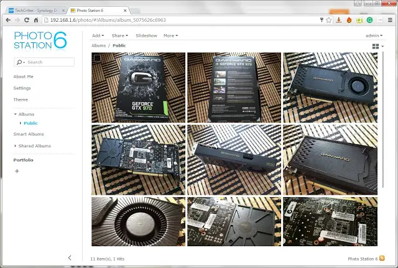Open view mode dropdown arrow
The image size is (398, 268).
[382, 46]
